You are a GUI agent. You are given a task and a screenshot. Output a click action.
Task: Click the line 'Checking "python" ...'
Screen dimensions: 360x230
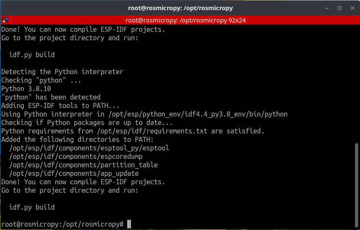pyautogui.click(x=41, y=80)
